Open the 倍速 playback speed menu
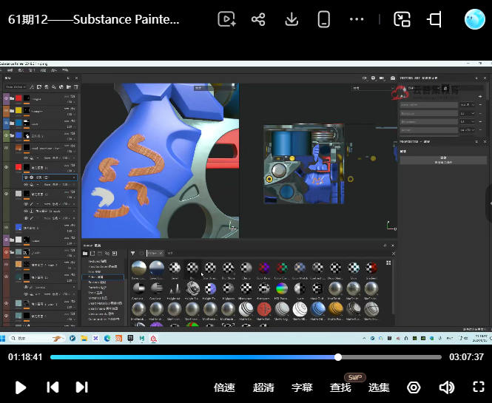This screenshot has width=492, height=403. click(x=224, y=387)
